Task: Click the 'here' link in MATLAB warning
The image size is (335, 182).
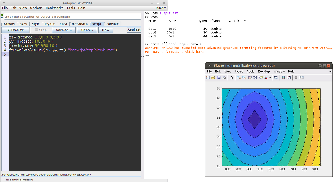Action: coord(199,52)
